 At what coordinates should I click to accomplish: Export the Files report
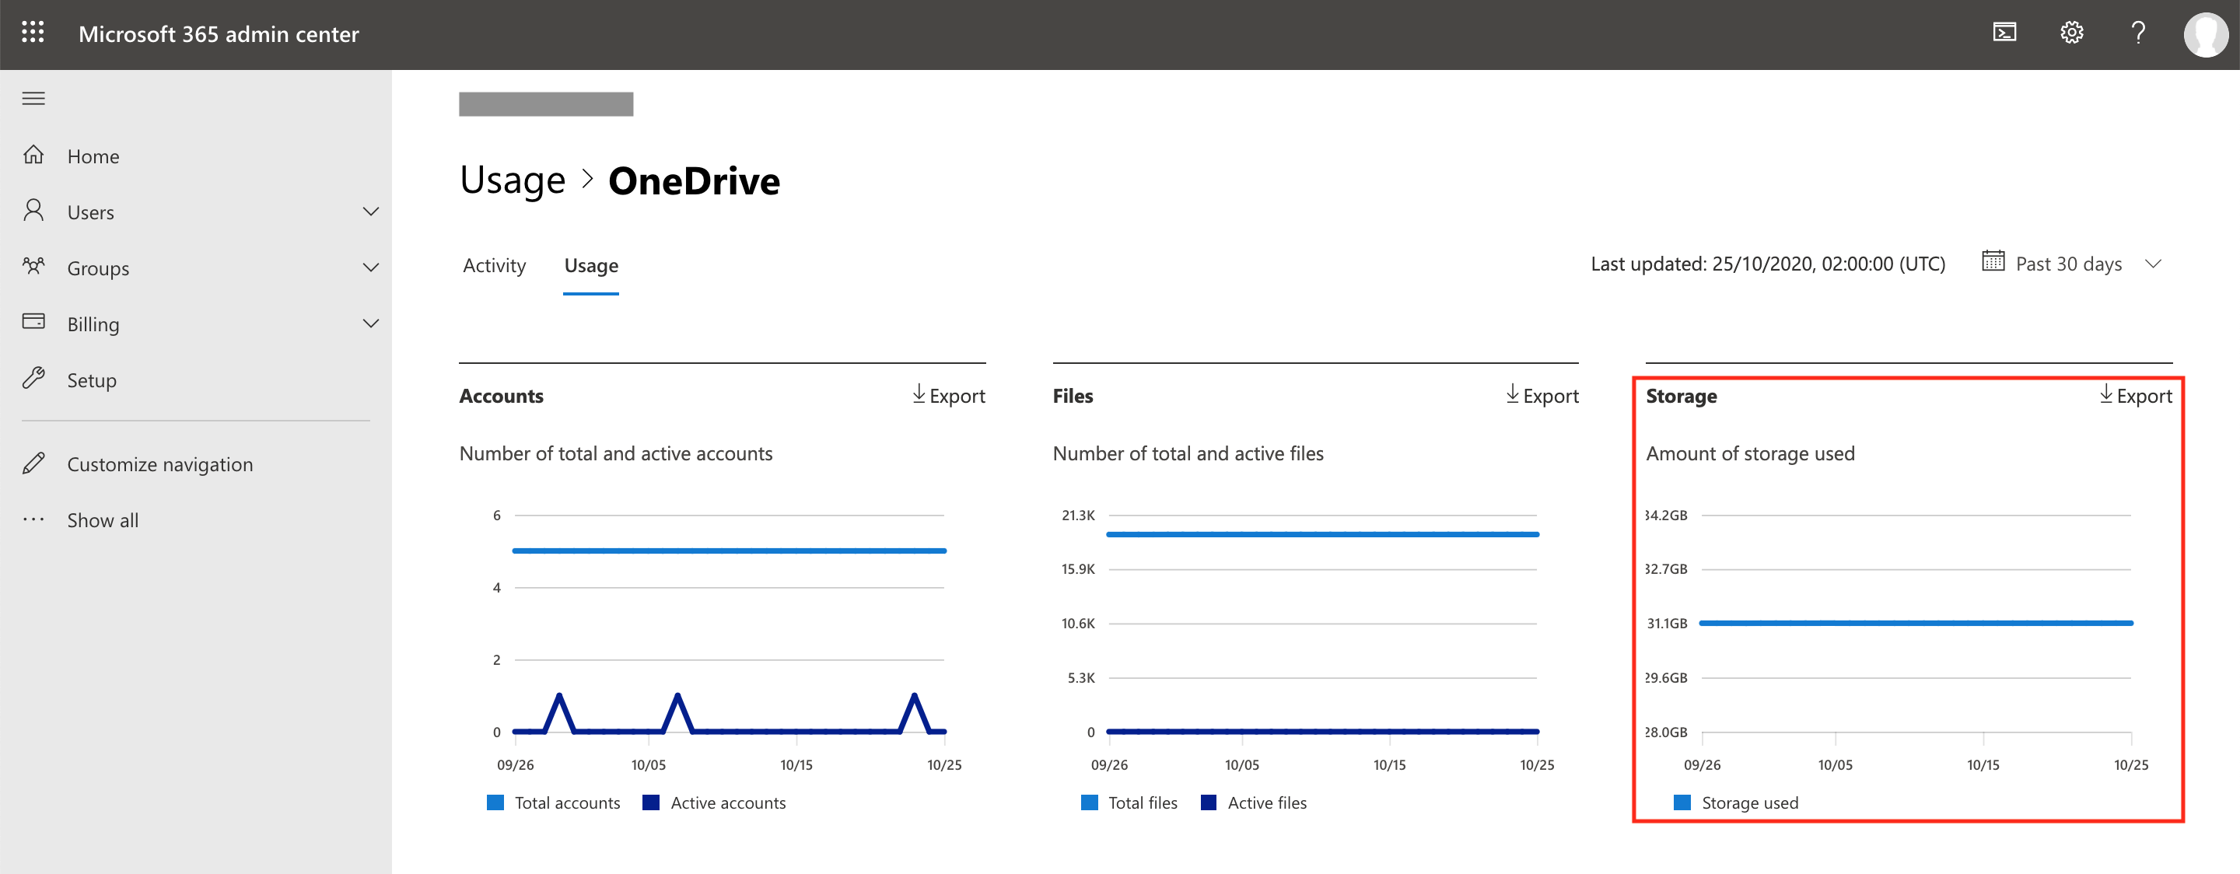click(1542, 396)
